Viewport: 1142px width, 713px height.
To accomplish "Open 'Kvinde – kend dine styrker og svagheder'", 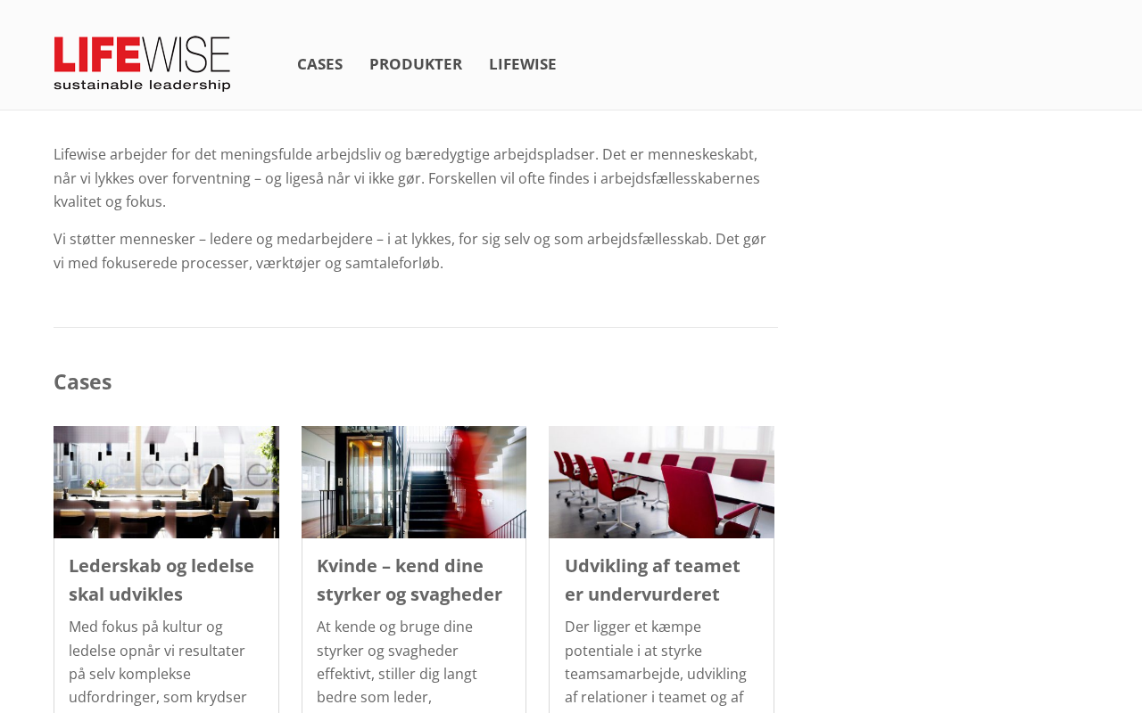I will 410,579.
